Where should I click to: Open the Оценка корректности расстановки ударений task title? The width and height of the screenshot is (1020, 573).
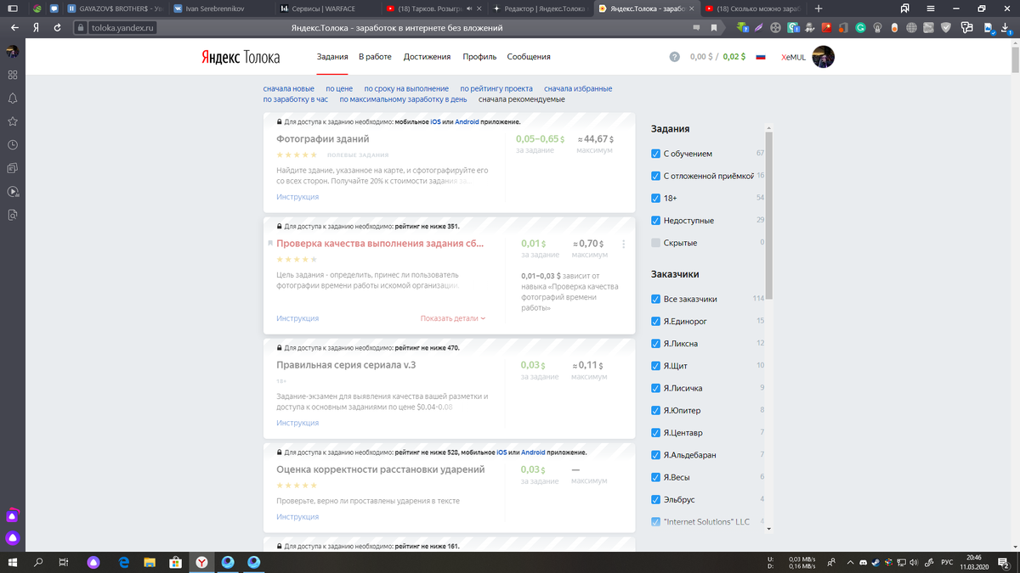[x=381, y=469]
